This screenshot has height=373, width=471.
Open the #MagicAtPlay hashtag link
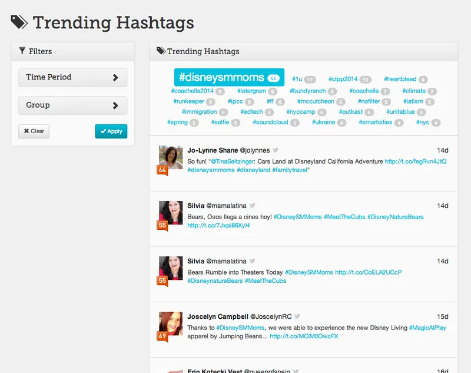(x=427, y=328)
